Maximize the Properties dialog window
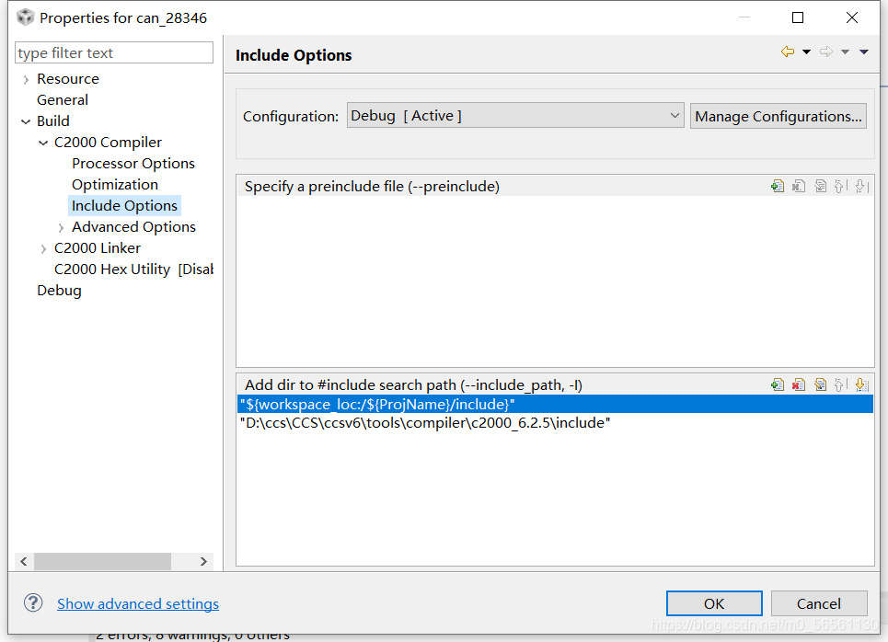 click(798, 17)
